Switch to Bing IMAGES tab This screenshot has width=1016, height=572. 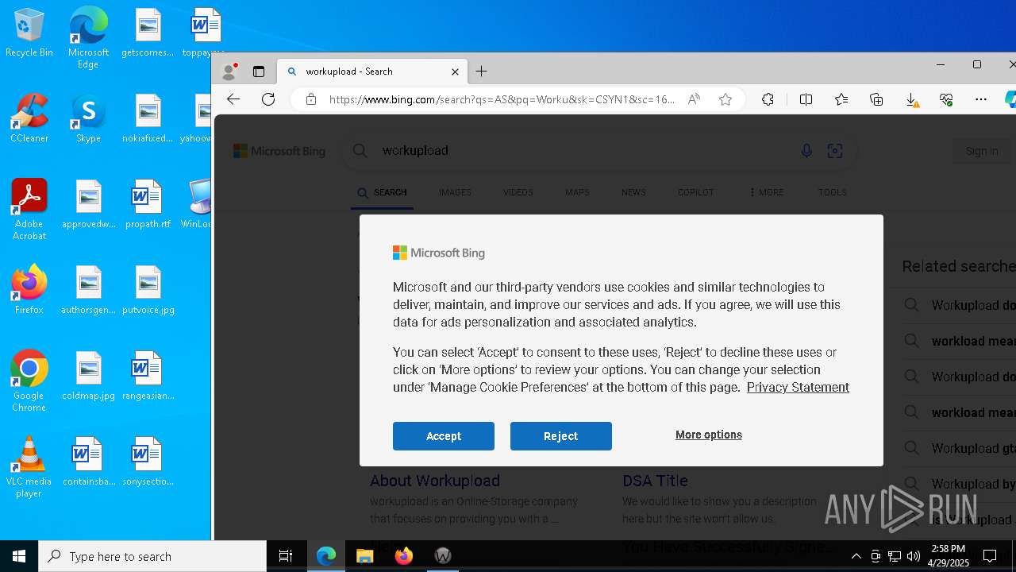coord(455,192)
